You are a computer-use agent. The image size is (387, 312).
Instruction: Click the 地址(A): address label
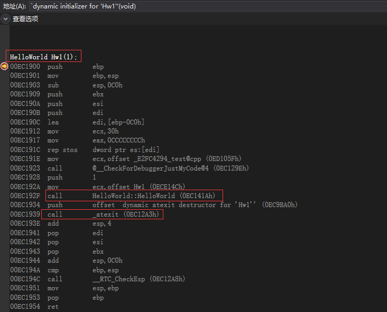click(x=14, y=6)
